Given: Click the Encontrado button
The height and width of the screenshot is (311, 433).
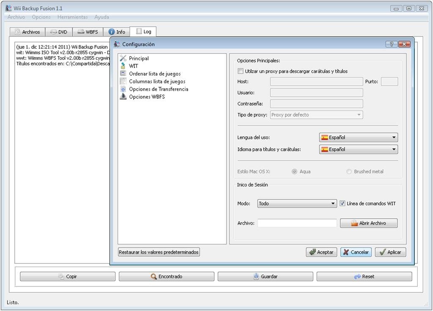Looking at the screenshot, I should pos(166,276).
